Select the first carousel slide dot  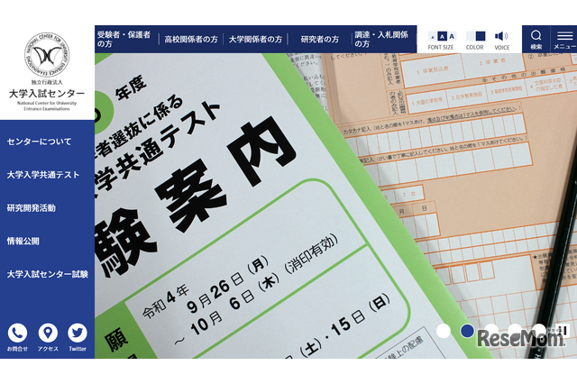pyautogui.click(x=444, y=331)
